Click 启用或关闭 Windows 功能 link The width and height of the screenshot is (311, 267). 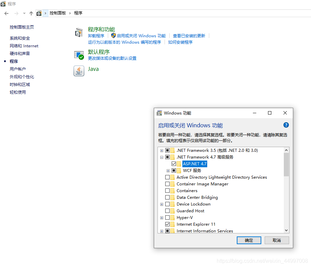pyautogui.click(x=141, y=36)
